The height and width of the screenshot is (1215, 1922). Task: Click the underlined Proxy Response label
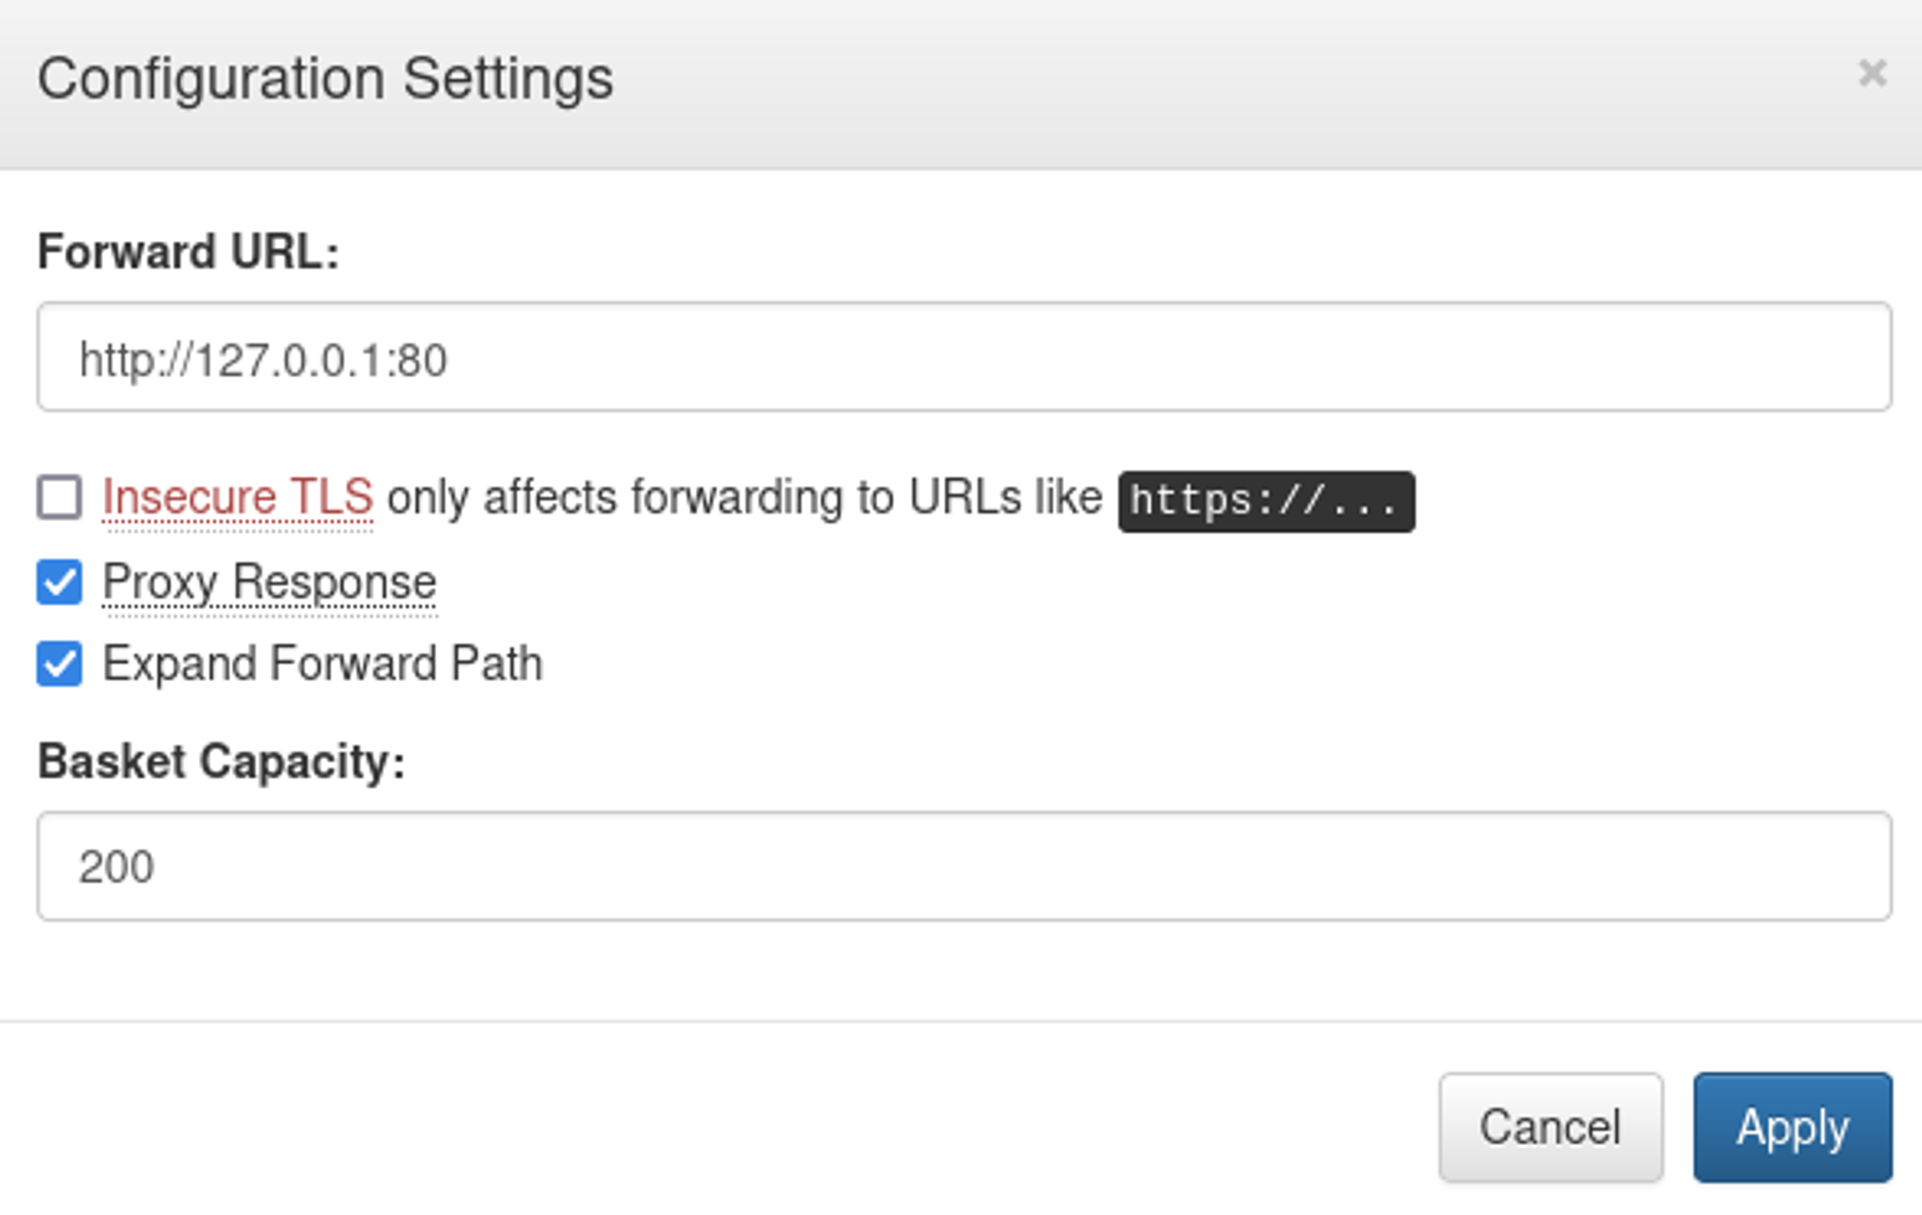coord(269,582)
